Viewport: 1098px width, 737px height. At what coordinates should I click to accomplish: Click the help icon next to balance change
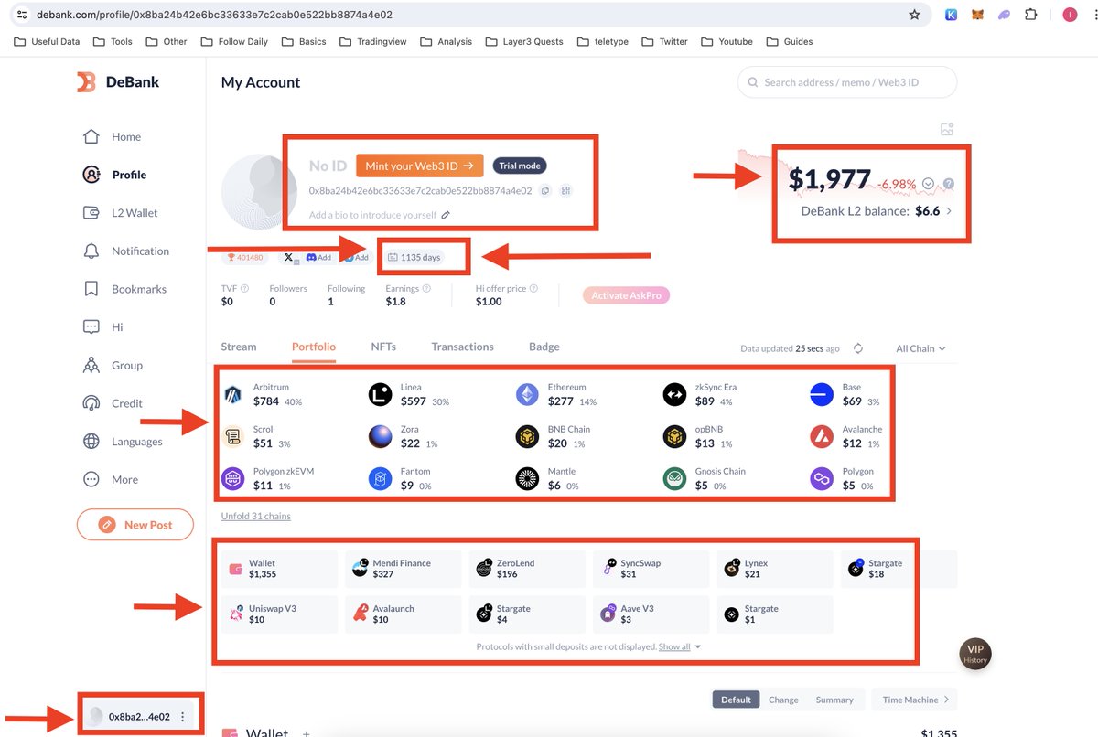point(949,184)
